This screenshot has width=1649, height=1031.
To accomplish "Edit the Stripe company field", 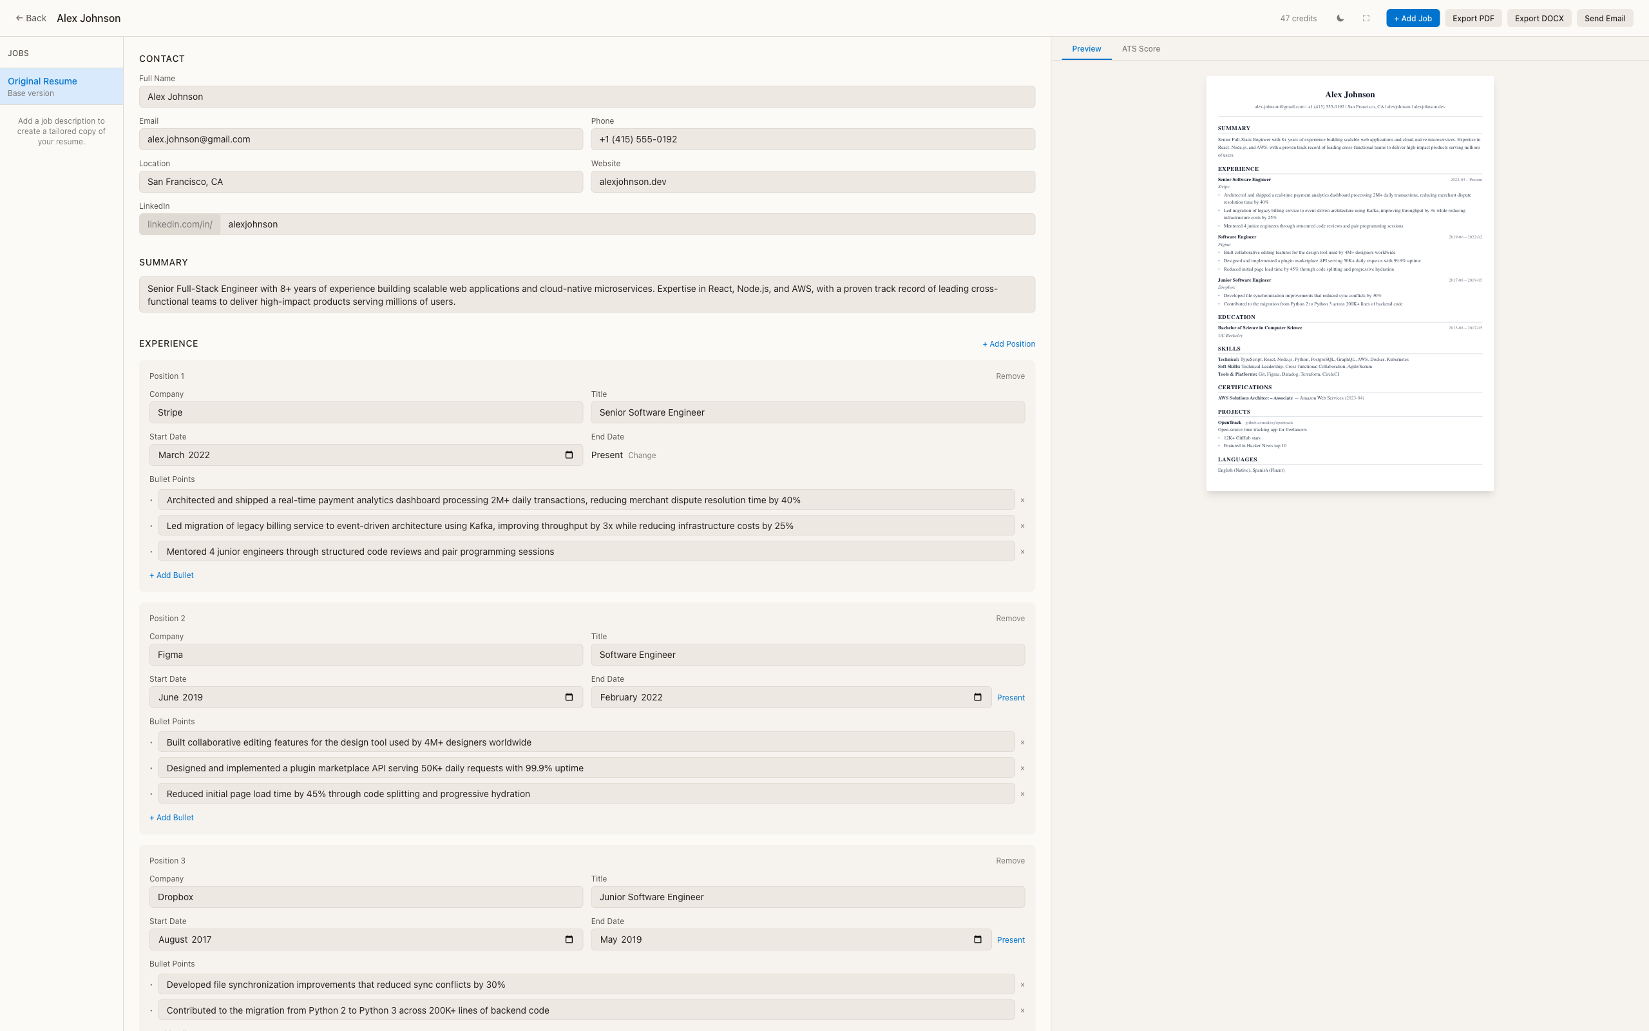I will pos(366,412).
